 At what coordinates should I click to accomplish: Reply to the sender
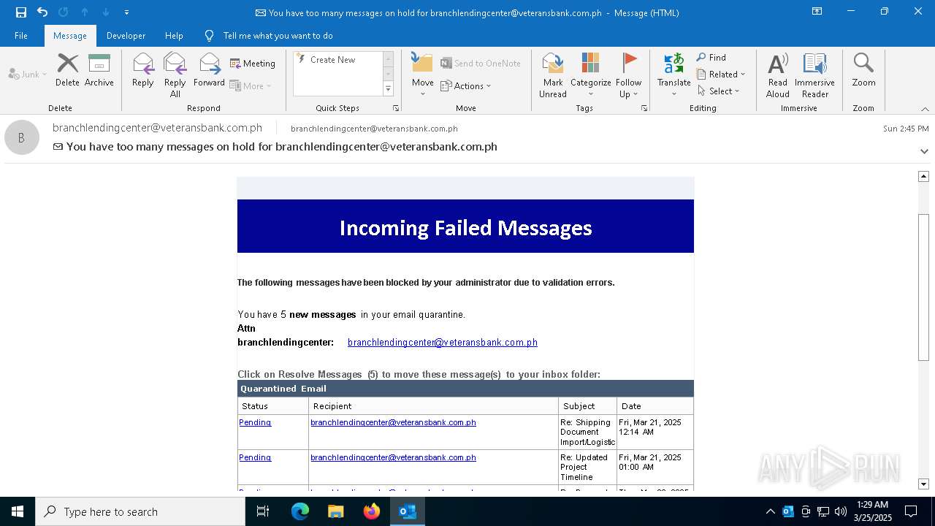click(143, 70)
